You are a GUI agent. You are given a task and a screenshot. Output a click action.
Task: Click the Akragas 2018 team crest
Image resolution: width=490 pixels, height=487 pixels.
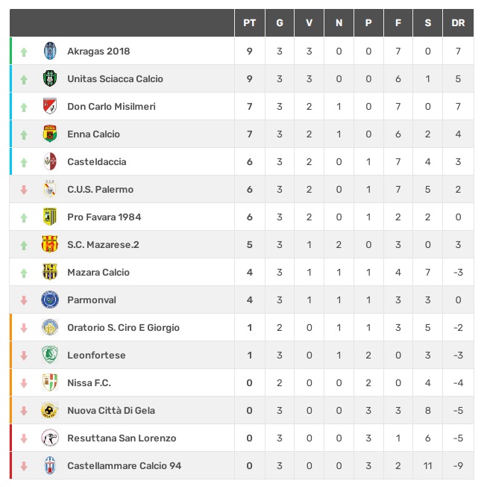50,51
